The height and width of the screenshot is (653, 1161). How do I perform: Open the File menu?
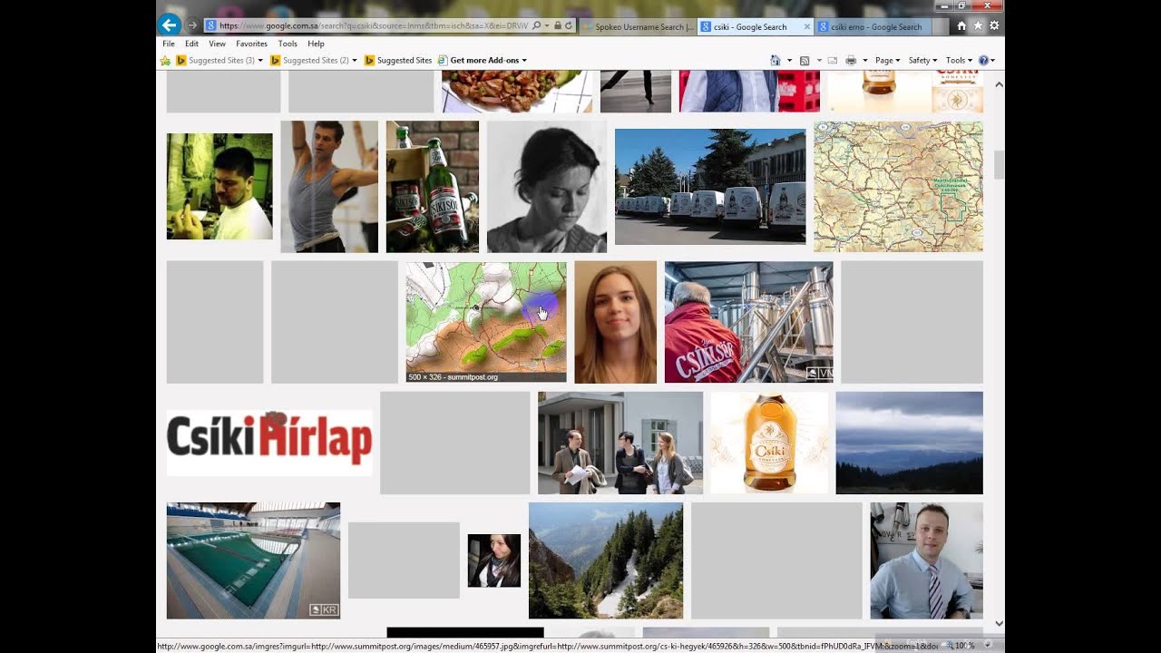tap(169, 44)
